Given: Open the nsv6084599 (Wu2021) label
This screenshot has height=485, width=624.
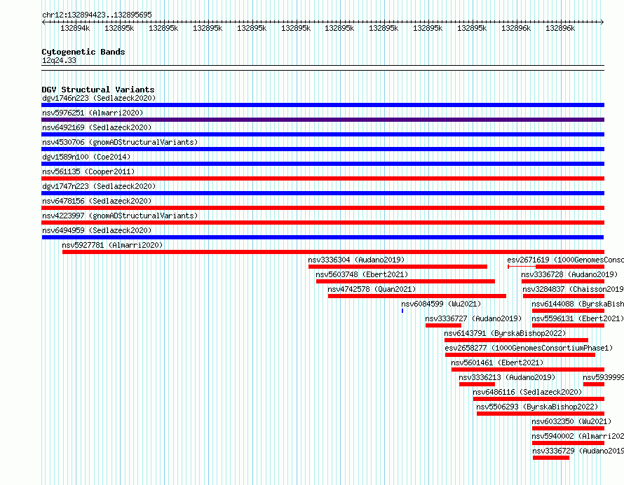Looking at the screenshot, I should [441, 304].
